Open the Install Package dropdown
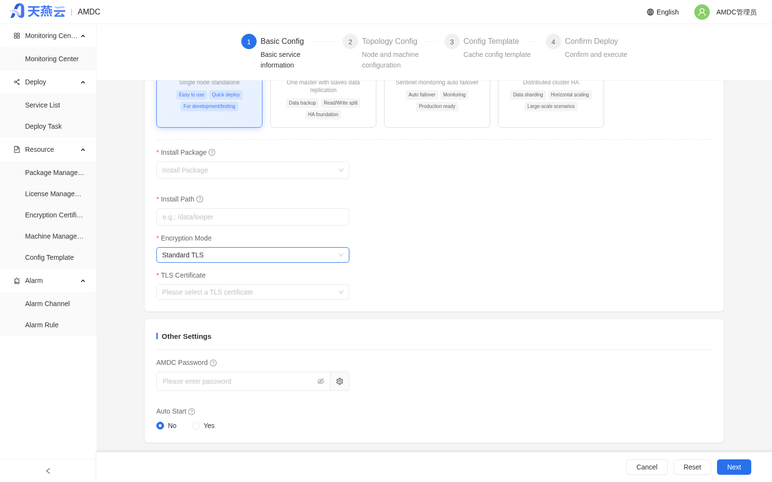This screenshot has height=482, width=772. pos(253,170)
